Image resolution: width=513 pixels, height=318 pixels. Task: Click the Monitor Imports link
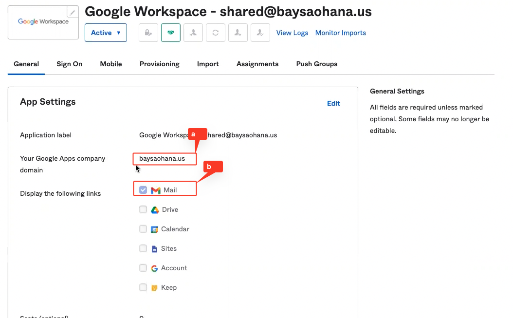[340, 33]
